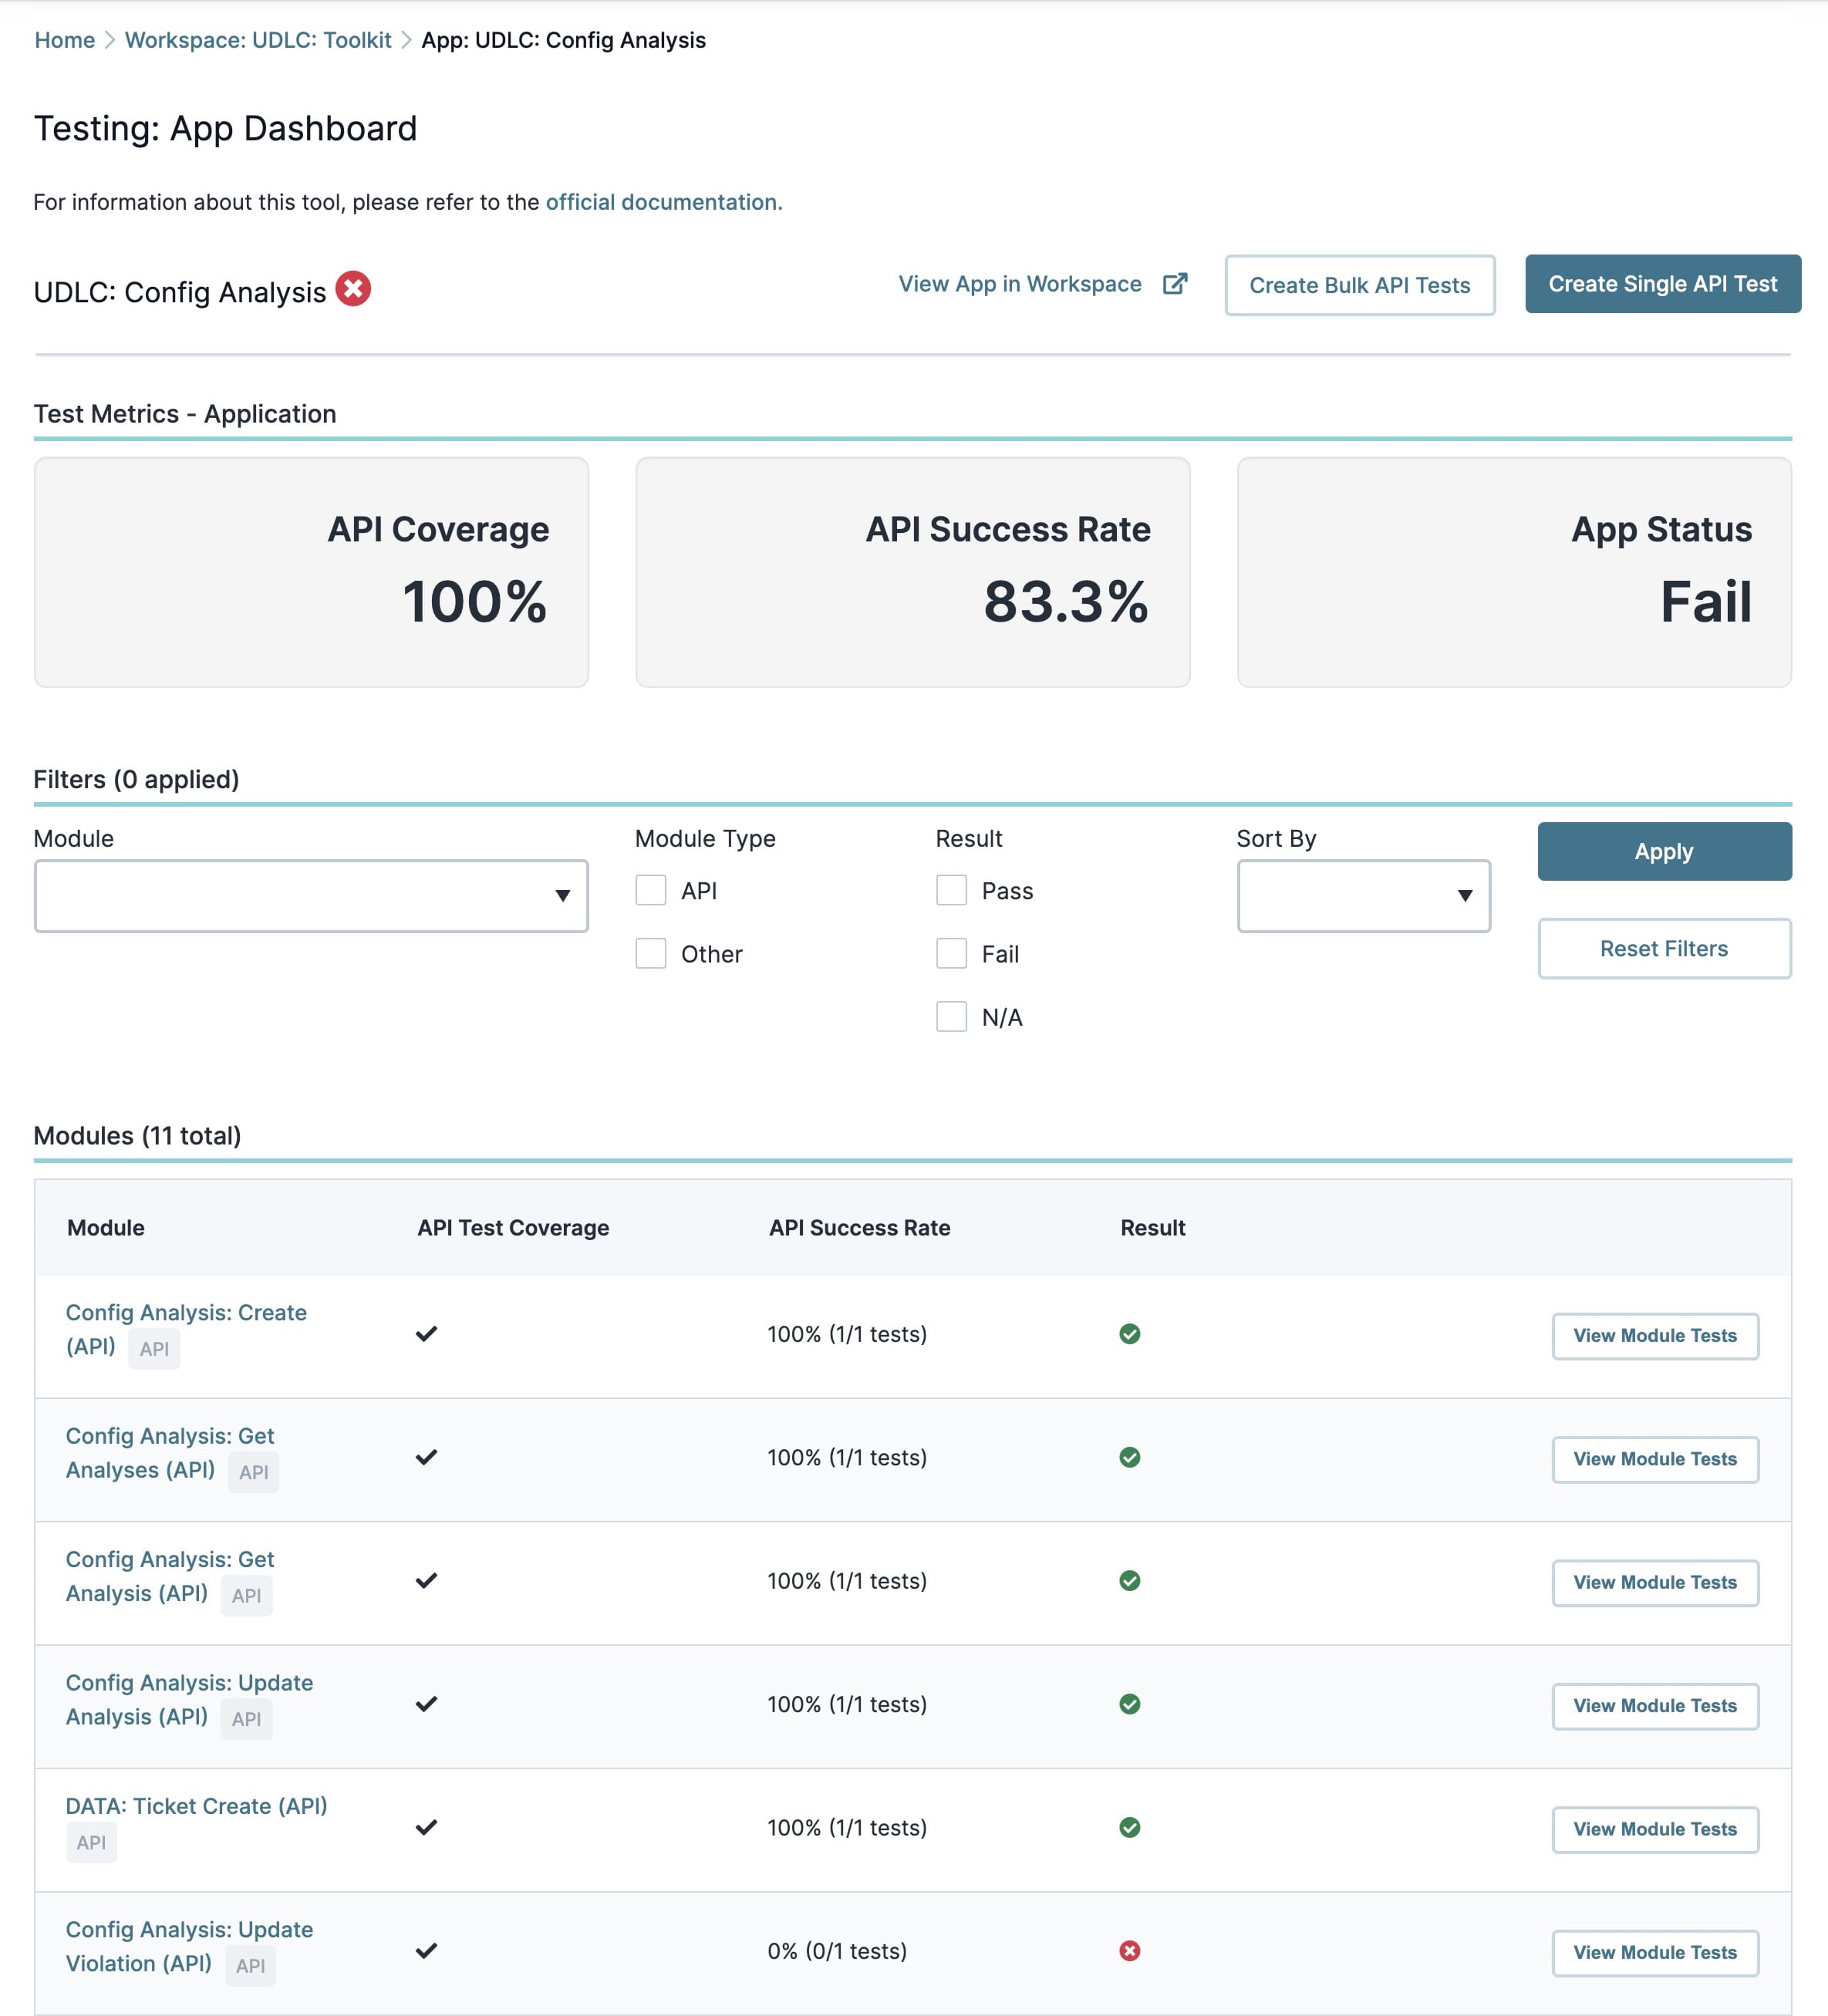This screenshot has height=2016, width=1828.
Task: Check the Fail result filter
Action: tap(951, 953)
